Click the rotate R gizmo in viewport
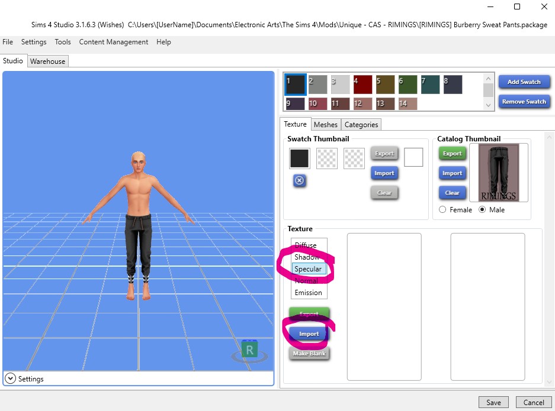This screenshot has width=555, height=411. tap(249, 350)
